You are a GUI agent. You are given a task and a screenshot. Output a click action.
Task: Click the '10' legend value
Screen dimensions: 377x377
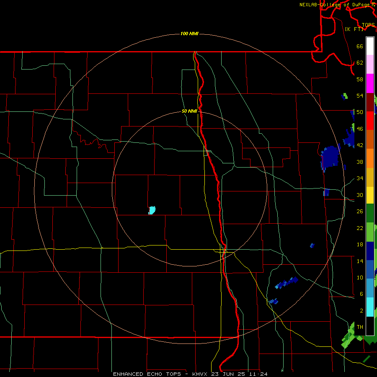tap(360, 277)
